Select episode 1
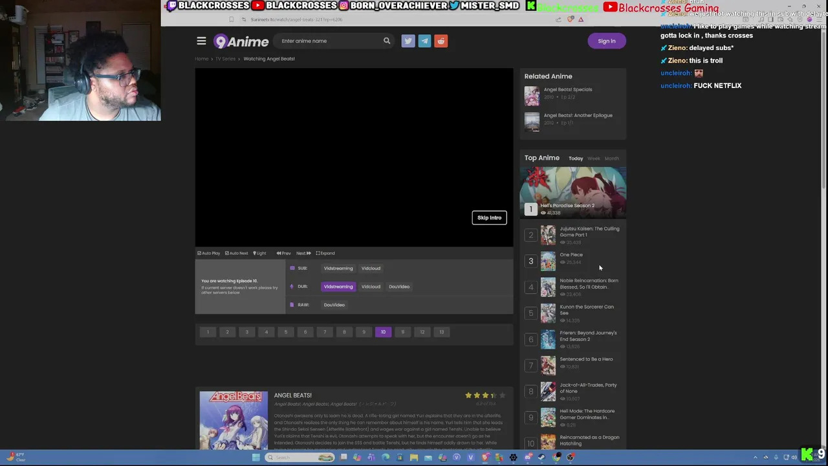828x466 pixels. click(208, 332)
